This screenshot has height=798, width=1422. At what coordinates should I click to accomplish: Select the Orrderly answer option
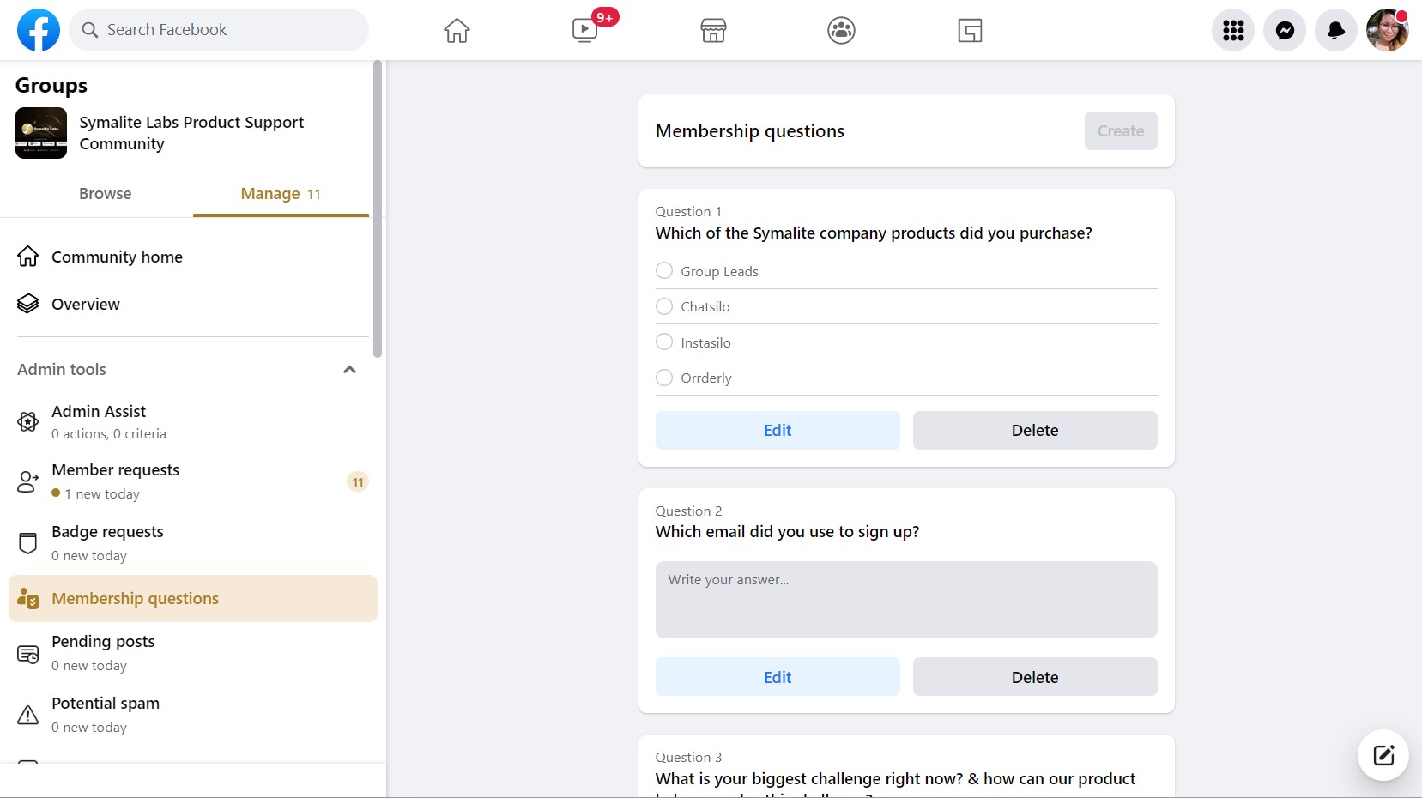click(664, 378)
